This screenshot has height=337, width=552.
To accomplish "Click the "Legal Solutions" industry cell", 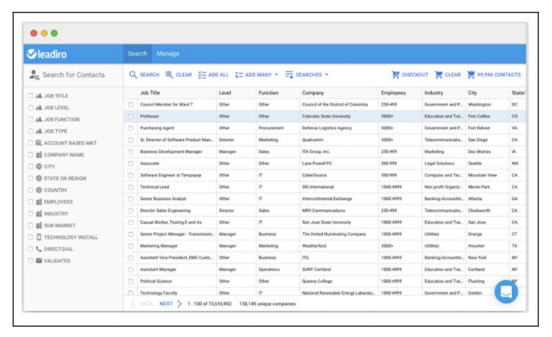I will click(439, 164).
